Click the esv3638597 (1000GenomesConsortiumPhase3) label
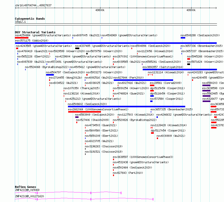The height and width of the screenshot is (202, 224). click(x=143, y=157)
